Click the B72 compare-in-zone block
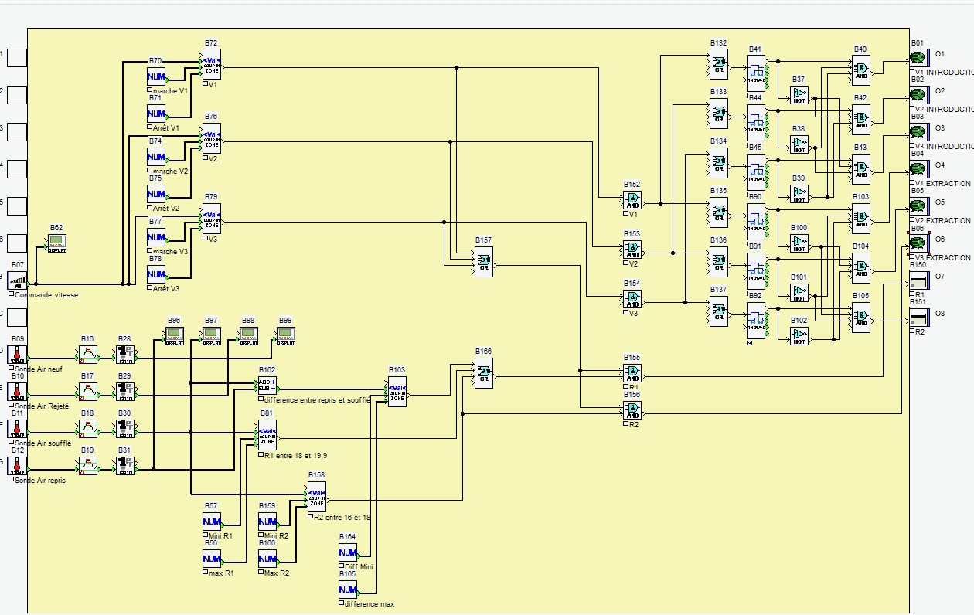The image size is (974, 615). tap(211, 64)
